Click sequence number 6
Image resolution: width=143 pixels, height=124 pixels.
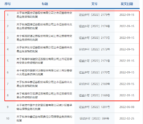8,72
